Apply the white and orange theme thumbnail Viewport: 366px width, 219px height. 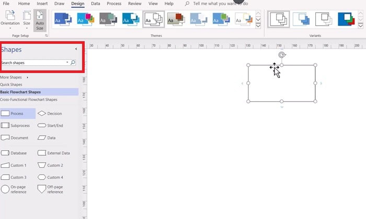(244, 19)
